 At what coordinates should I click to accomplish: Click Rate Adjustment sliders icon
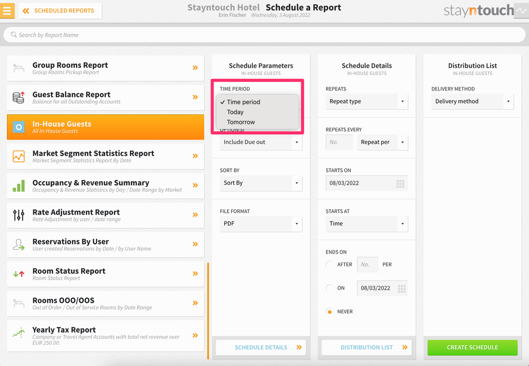[18, 215]
